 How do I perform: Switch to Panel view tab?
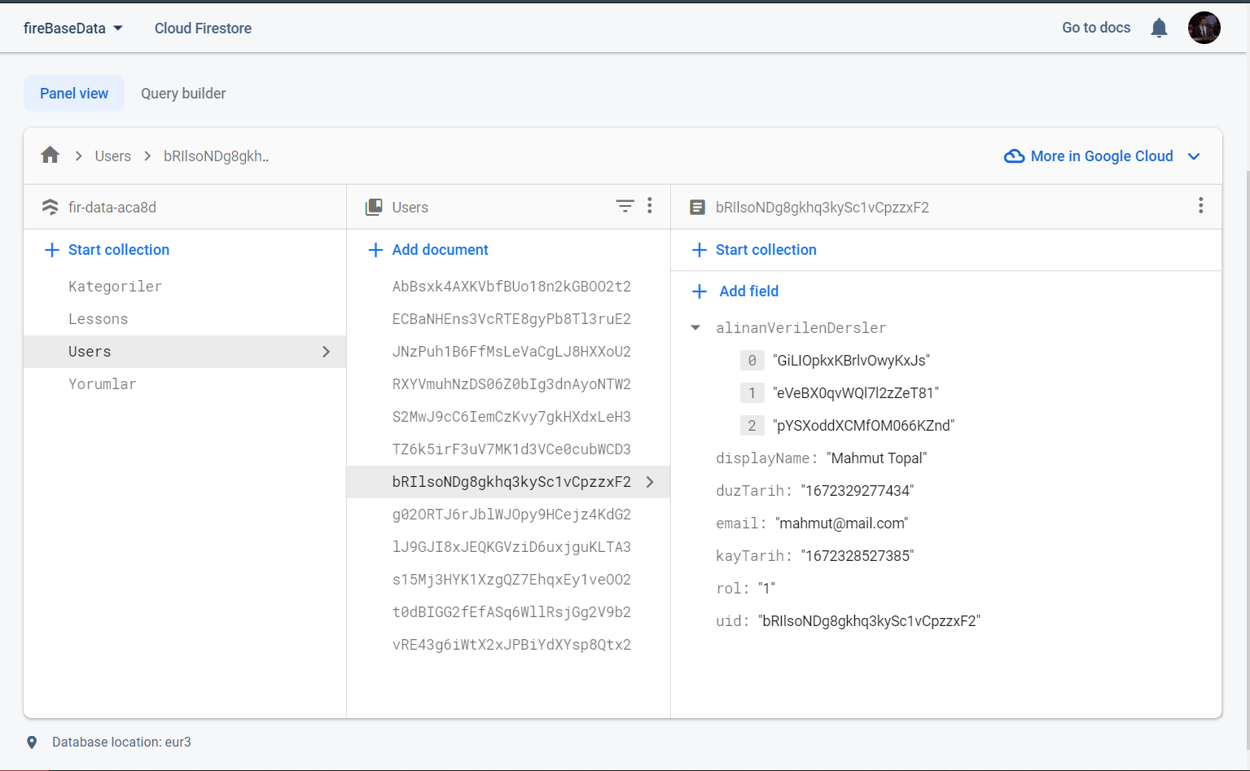(x=74, y=94)
